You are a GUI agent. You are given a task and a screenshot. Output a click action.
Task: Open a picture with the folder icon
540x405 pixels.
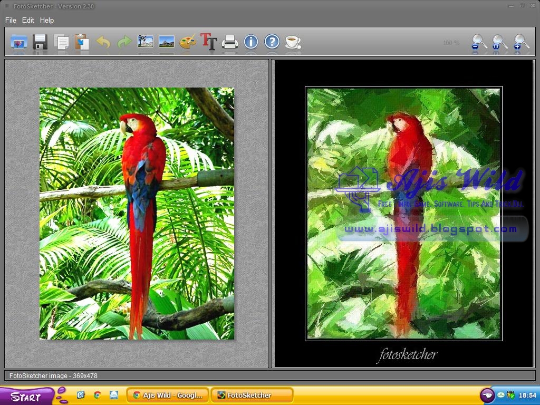[19, 42]
